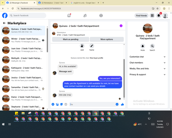Open the weather 40°C widget in tray
The height and width of the screenshot is (138, 172).
[x=138, y=124]
